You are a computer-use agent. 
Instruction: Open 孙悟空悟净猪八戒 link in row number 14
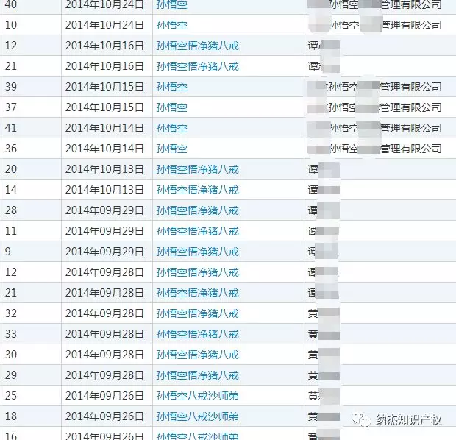click(197, 190)
